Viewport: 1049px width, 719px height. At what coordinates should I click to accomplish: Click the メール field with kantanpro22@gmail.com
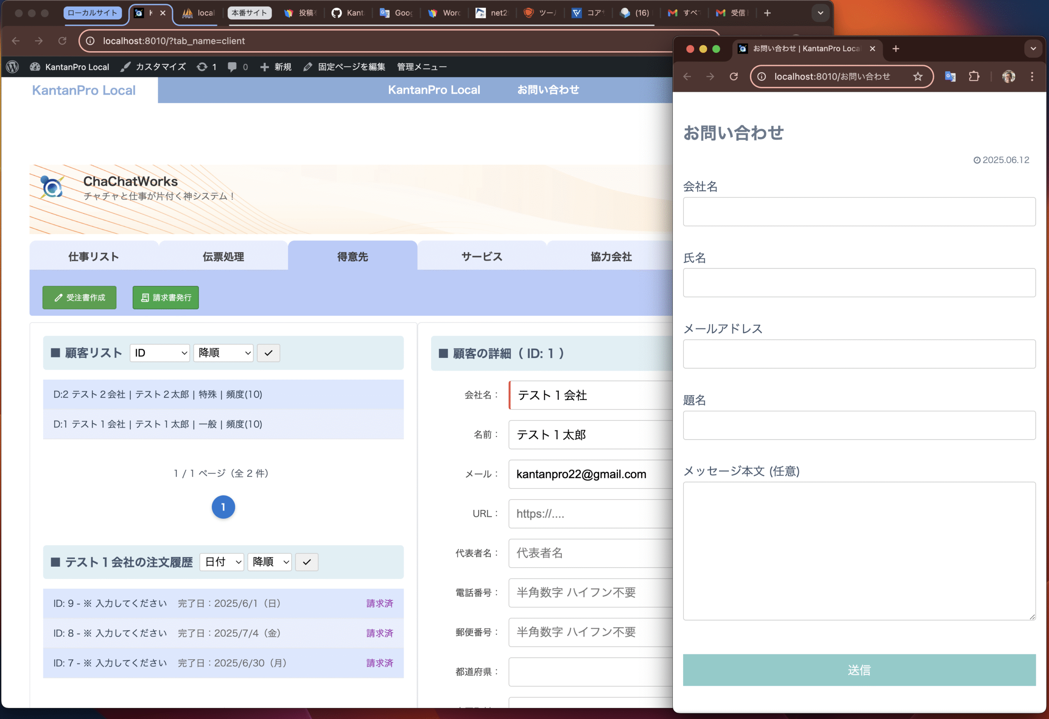[x=591, y=474]
